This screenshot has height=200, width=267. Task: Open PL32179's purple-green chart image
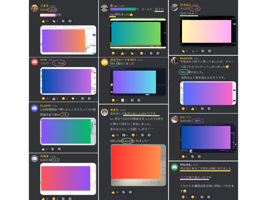(68, 131)
